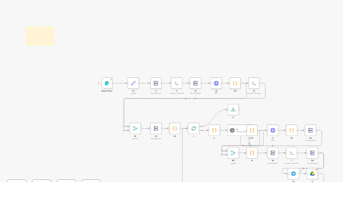Image resolution: width=343 pixels, height=206 pixels.
Task: Click the C3 manual edit node
Action: 133,83
